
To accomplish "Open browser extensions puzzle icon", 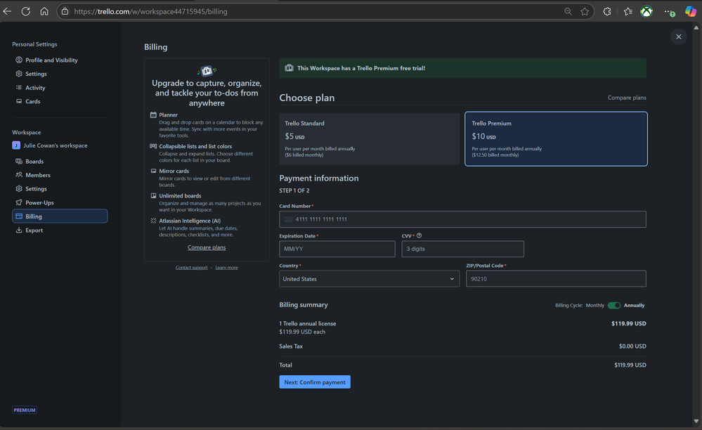I will [606, 12].
